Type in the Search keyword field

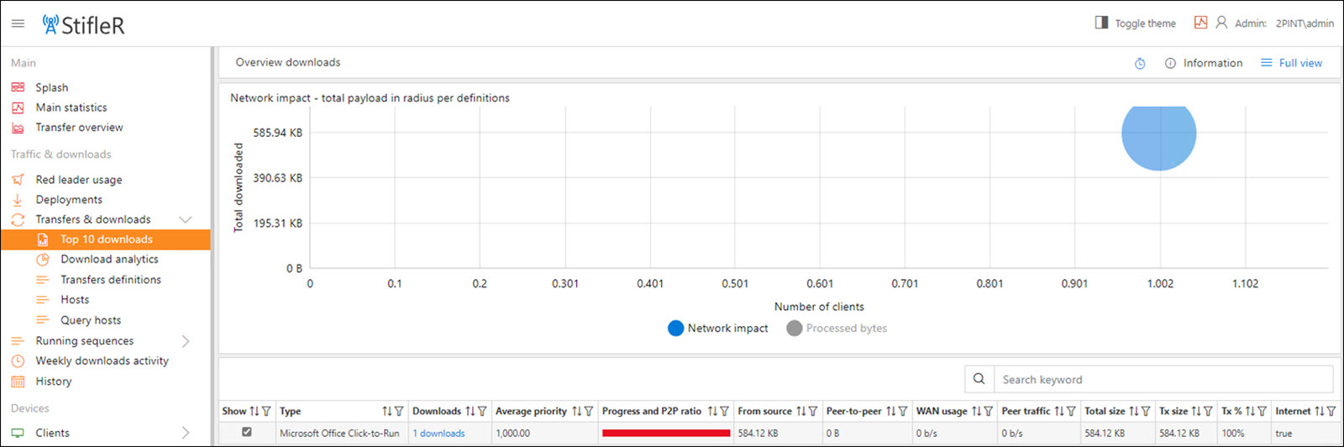[x=1163, y=380]
